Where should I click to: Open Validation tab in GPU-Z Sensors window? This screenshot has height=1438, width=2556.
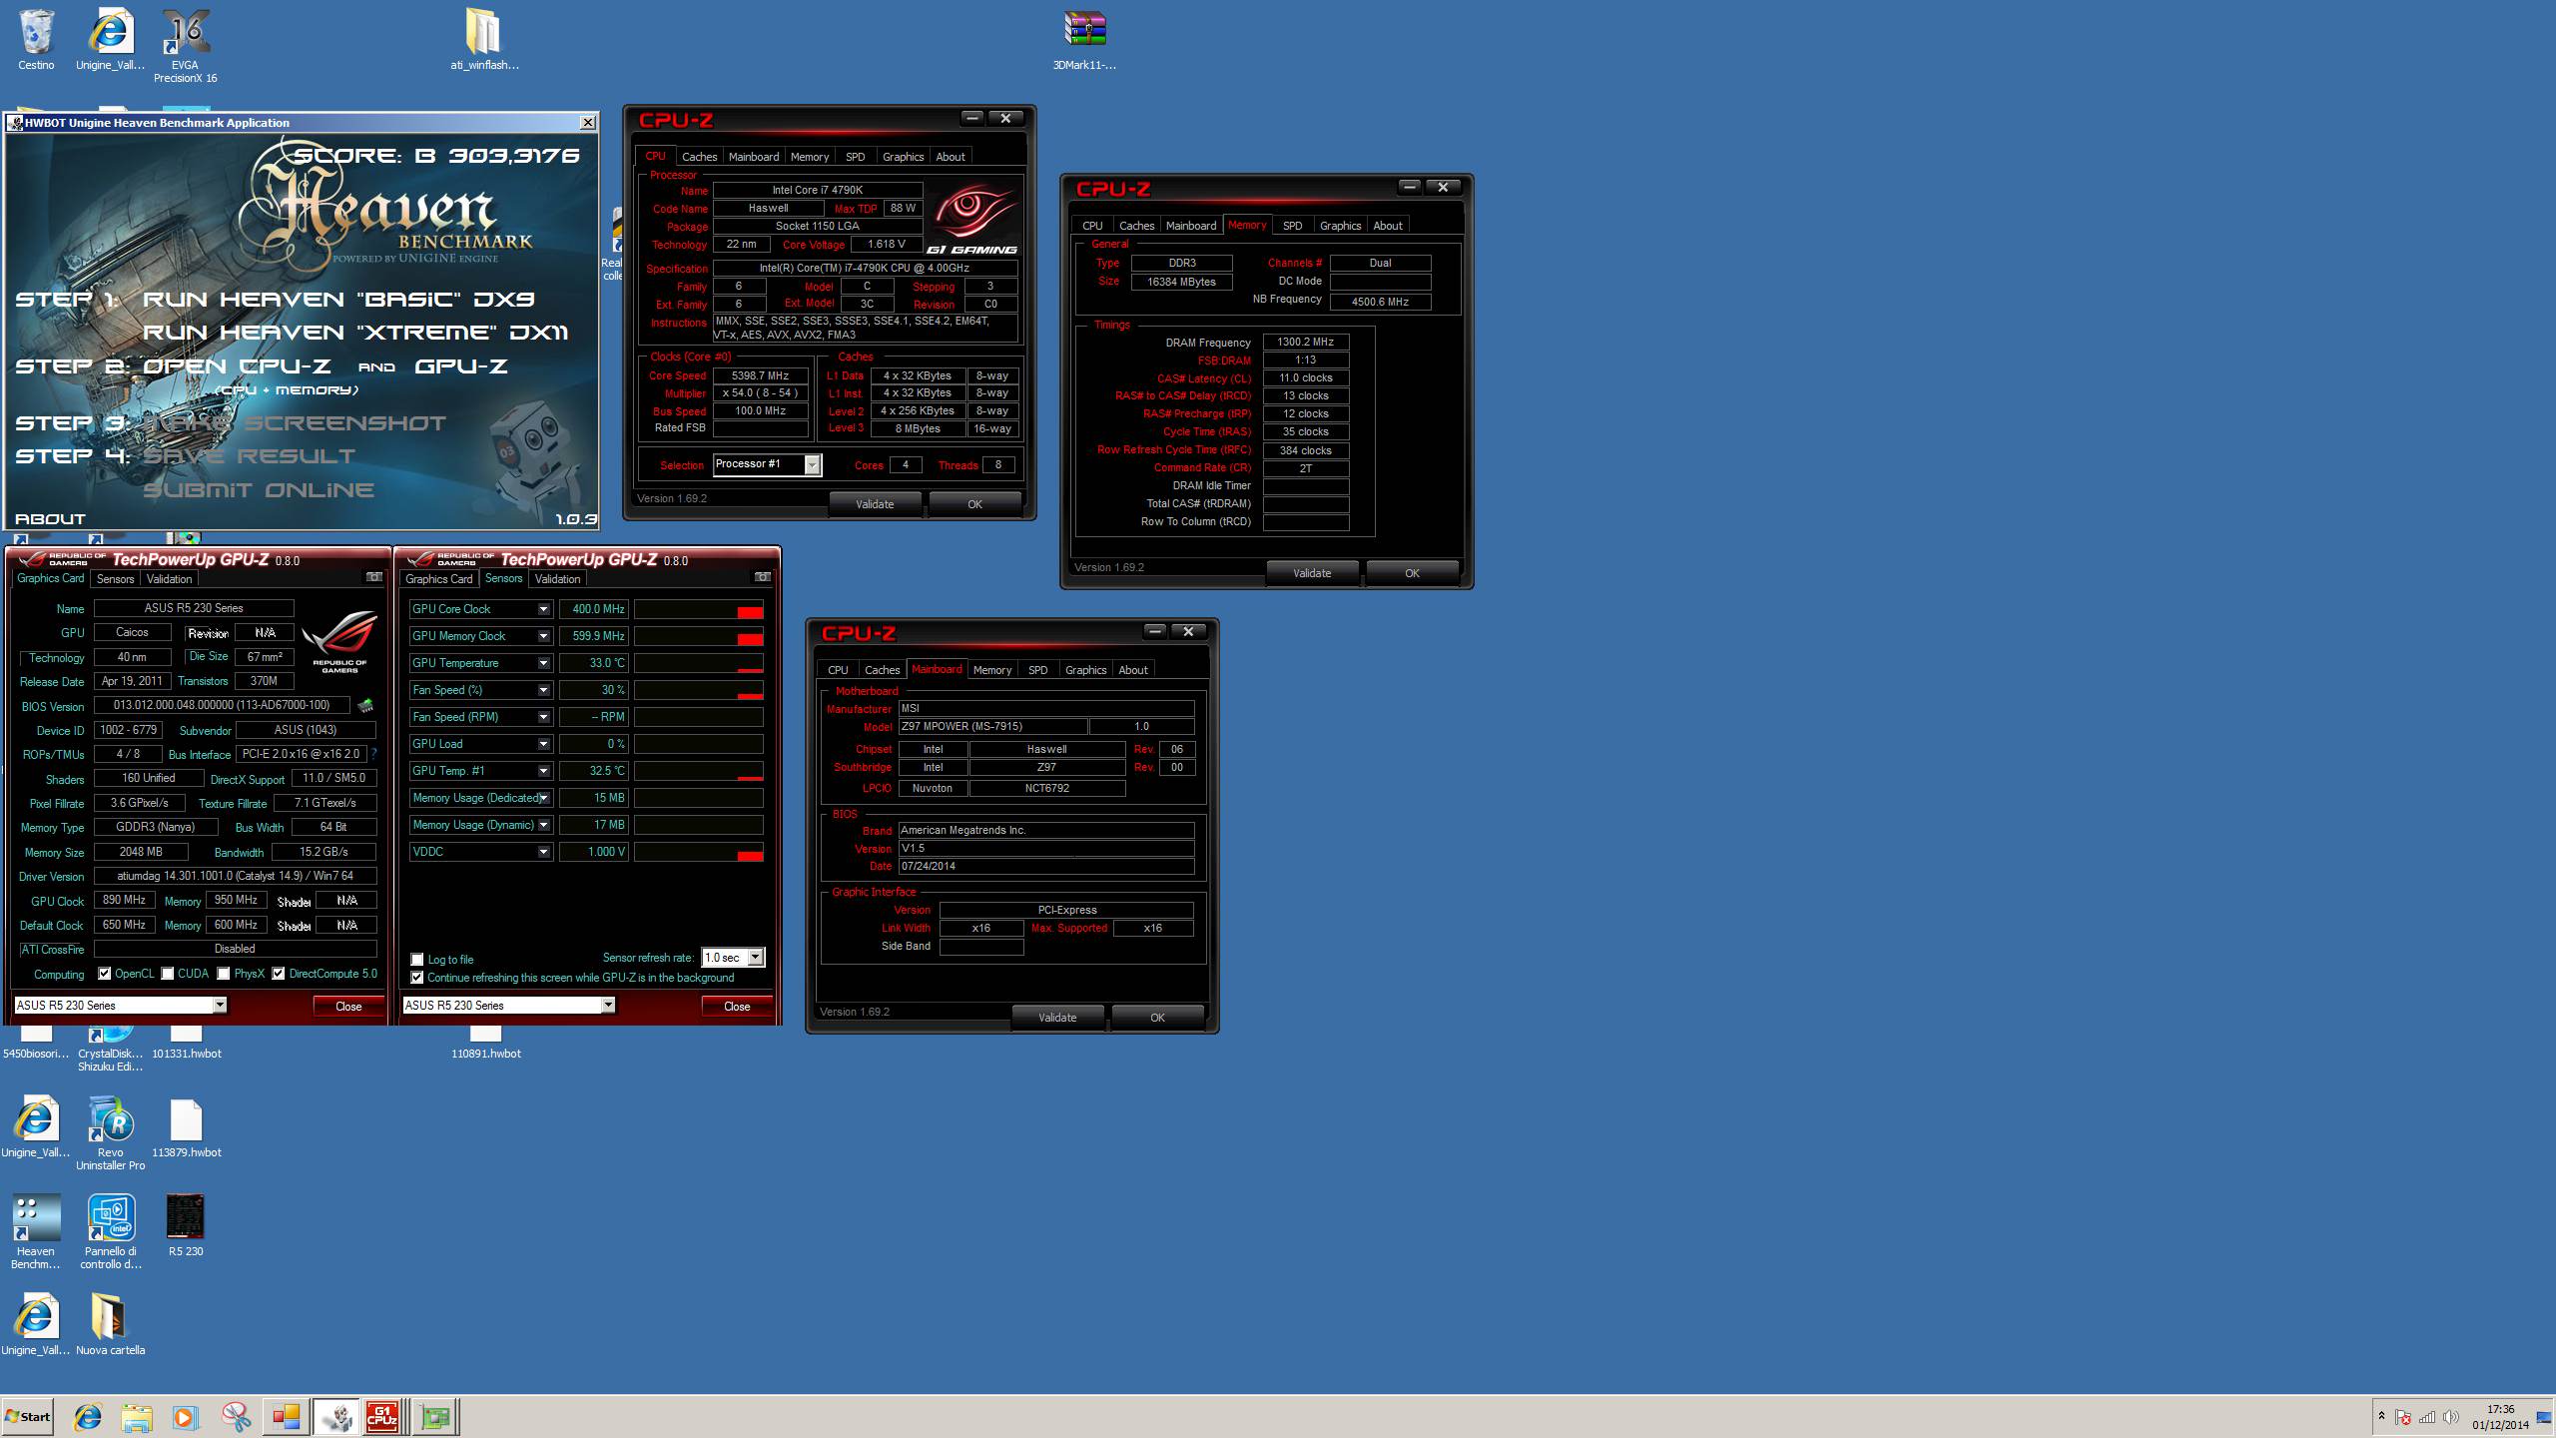click(557, 579)
